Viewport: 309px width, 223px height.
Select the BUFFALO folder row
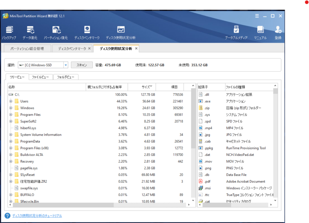(99, 195)
